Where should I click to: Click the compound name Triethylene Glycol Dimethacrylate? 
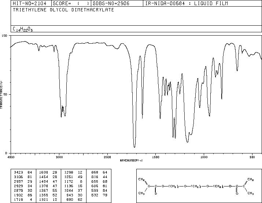[x=63, y=10]
